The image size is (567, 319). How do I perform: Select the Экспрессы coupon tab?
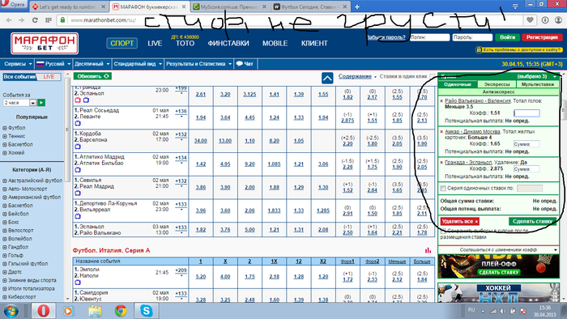click(x=497, y=84)
